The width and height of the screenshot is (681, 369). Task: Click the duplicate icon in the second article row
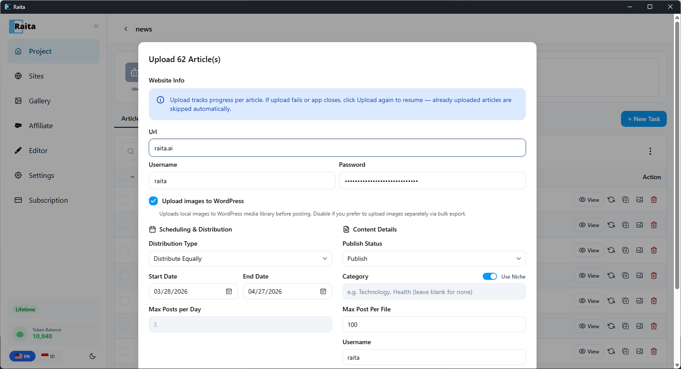point(625,225)
